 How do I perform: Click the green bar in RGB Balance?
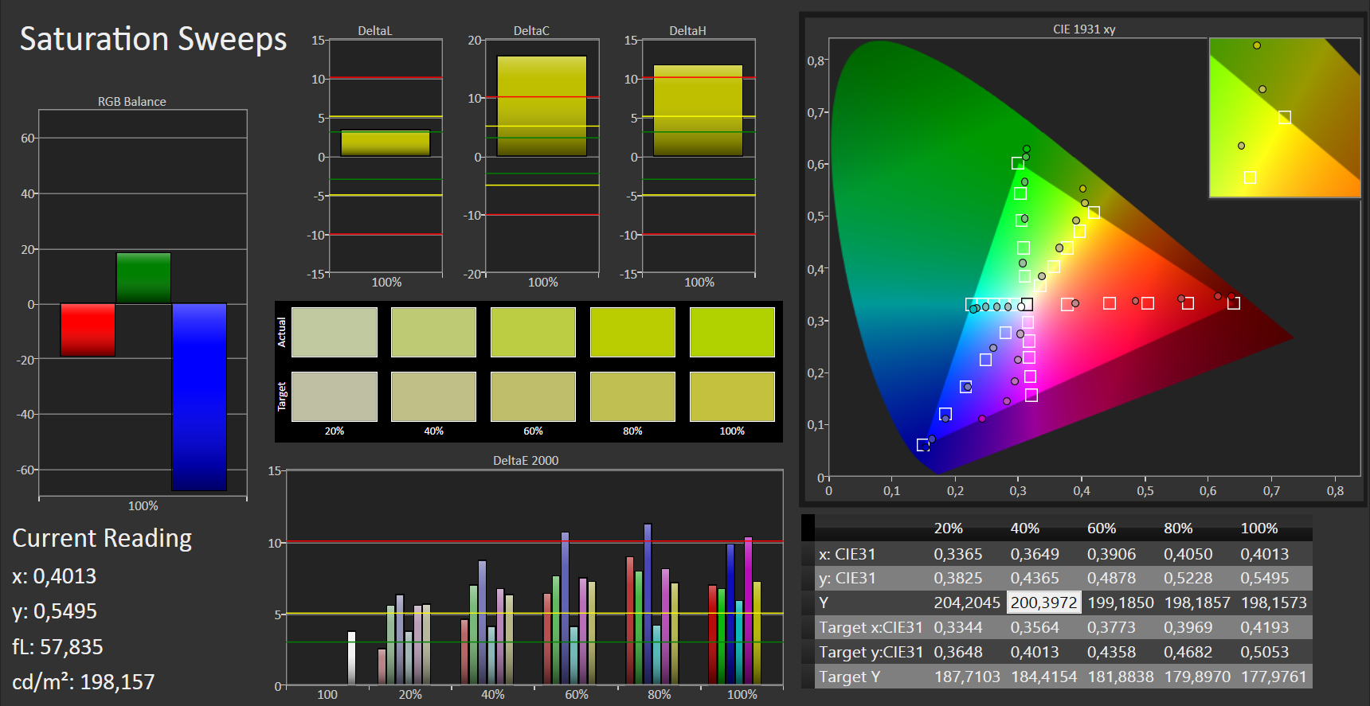point(143,278)
